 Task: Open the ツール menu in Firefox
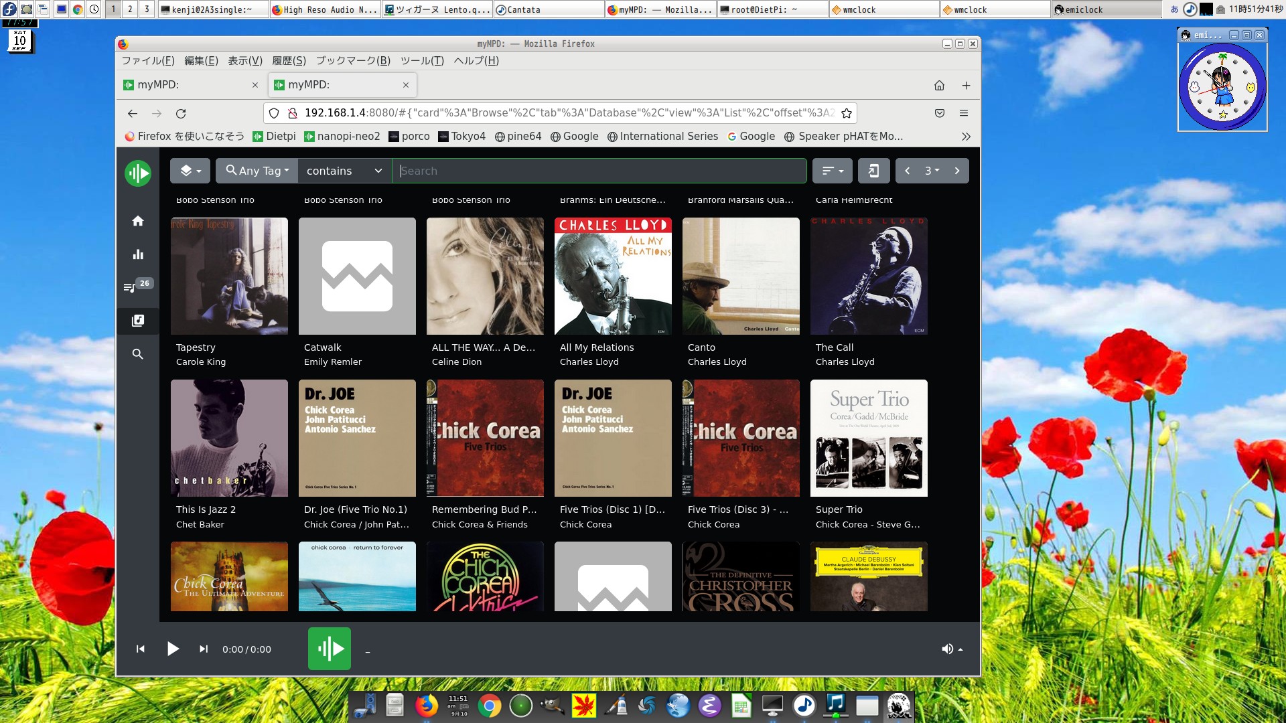pos(421,60)
